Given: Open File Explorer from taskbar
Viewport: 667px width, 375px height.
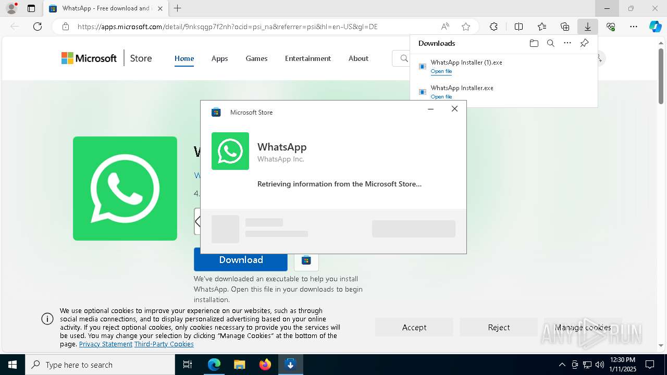Looking at the screenshot, I should point(240,365).
